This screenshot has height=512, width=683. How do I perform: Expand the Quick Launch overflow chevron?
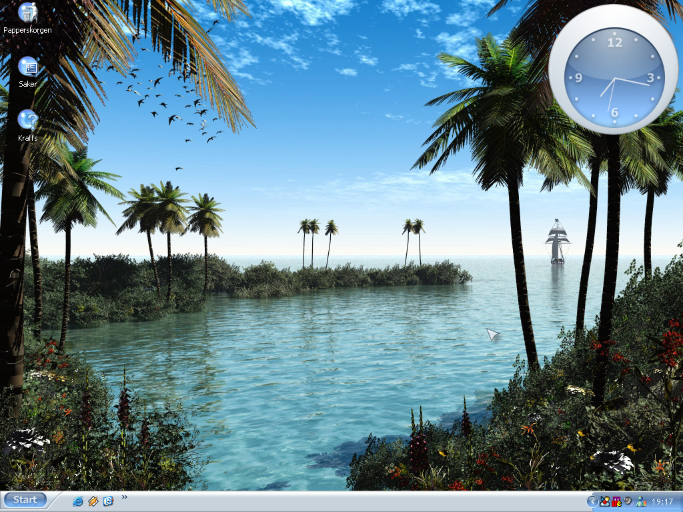[x=125, y=498]
